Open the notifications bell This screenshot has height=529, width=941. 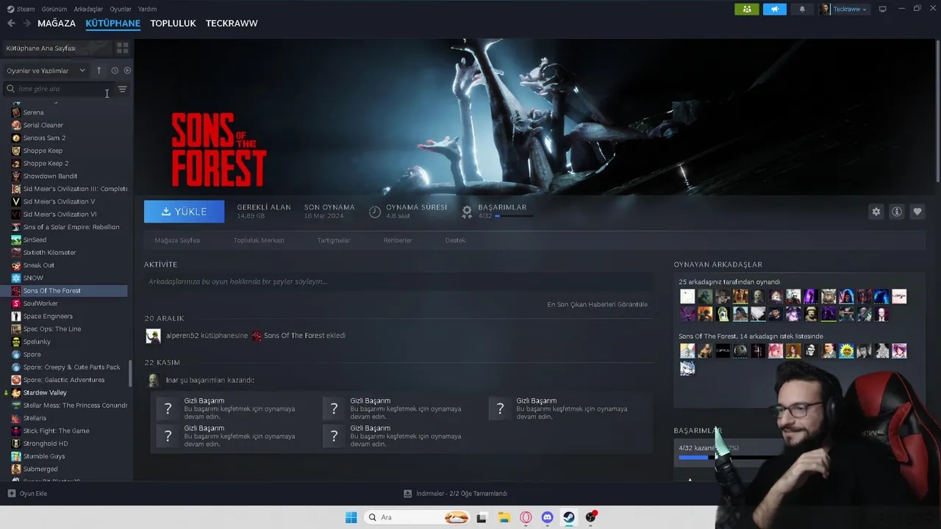(x=802, y=9)
